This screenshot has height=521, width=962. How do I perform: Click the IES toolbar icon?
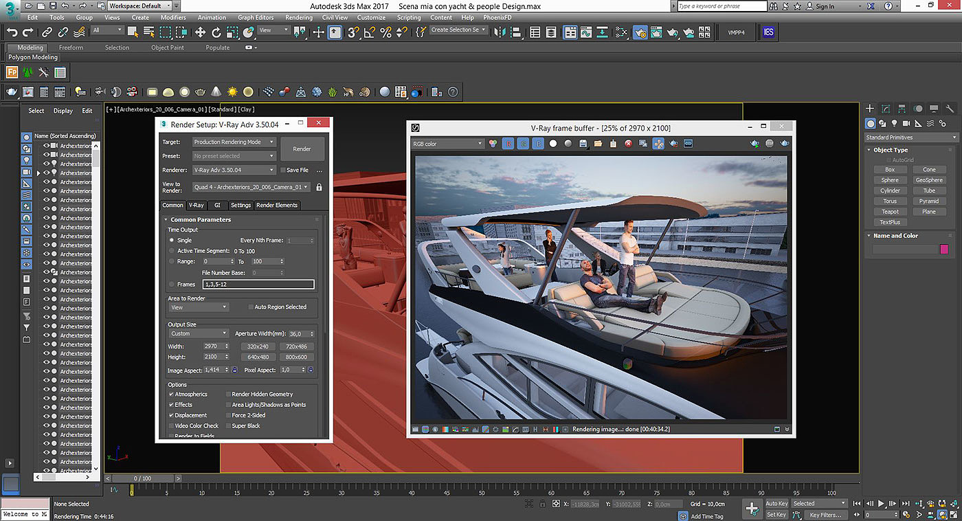click(x=768, y=32)
